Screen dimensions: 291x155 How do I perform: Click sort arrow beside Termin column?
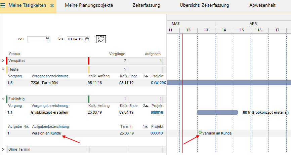click(x=147, y=127)
